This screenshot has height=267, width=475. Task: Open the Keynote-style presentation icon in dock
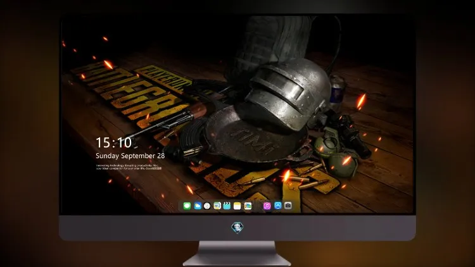pos(217,206)
